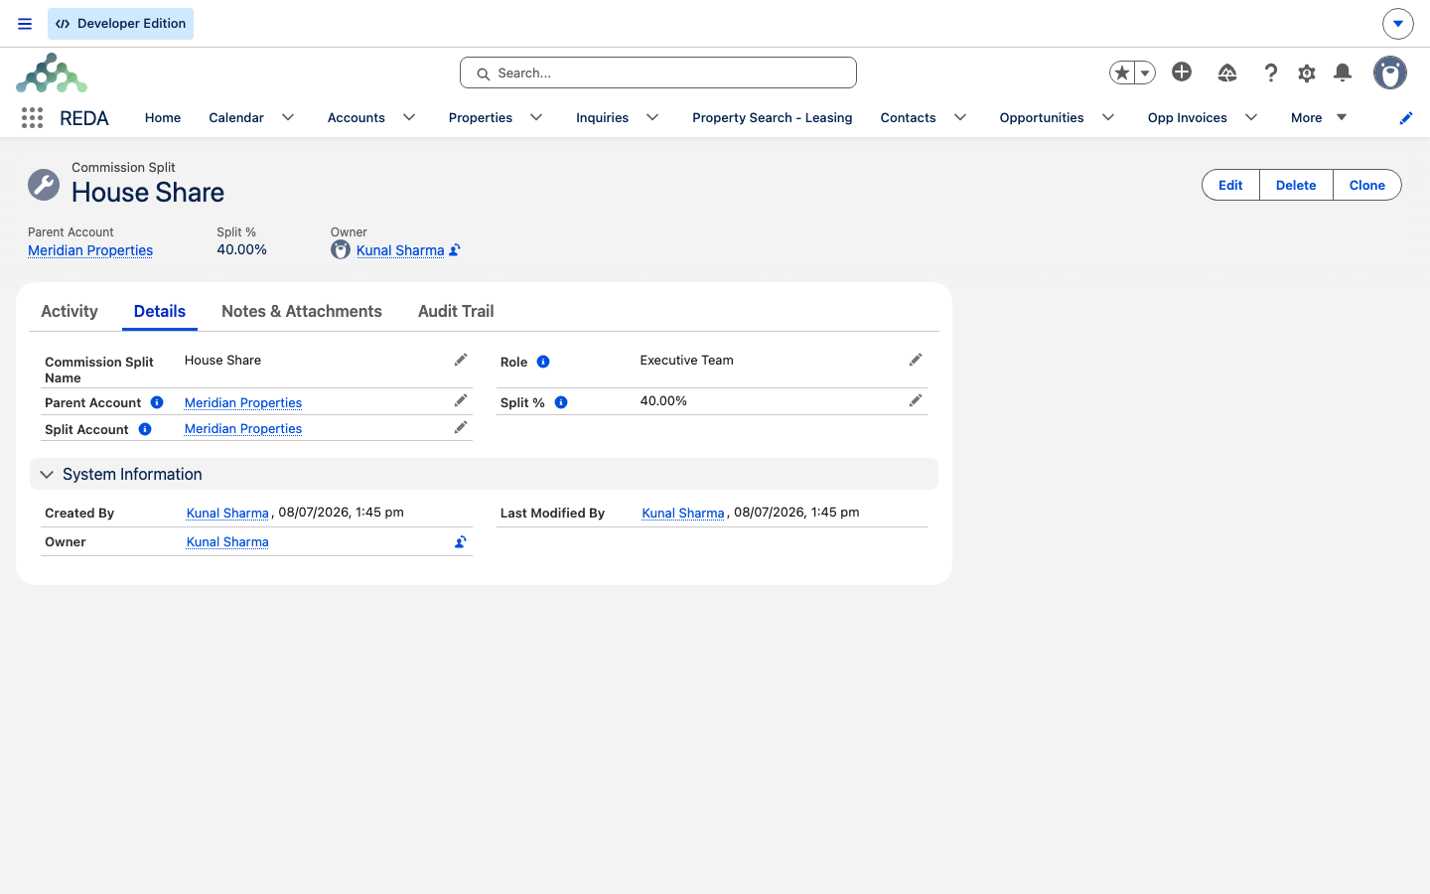This screenshot has height=894, width=1430.
Task: Open the More navigation dropdown
Action: [x=1319, y=117]
